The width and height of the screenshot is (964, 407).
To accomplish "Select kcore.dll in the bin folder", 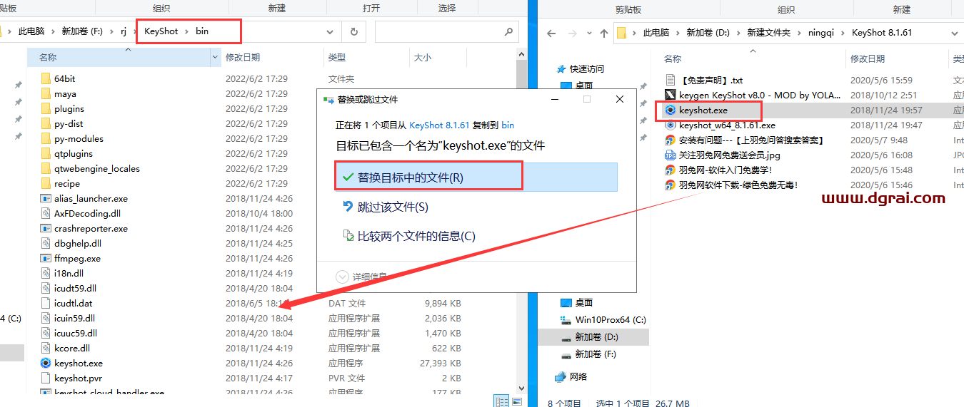I will click(72, 349).
